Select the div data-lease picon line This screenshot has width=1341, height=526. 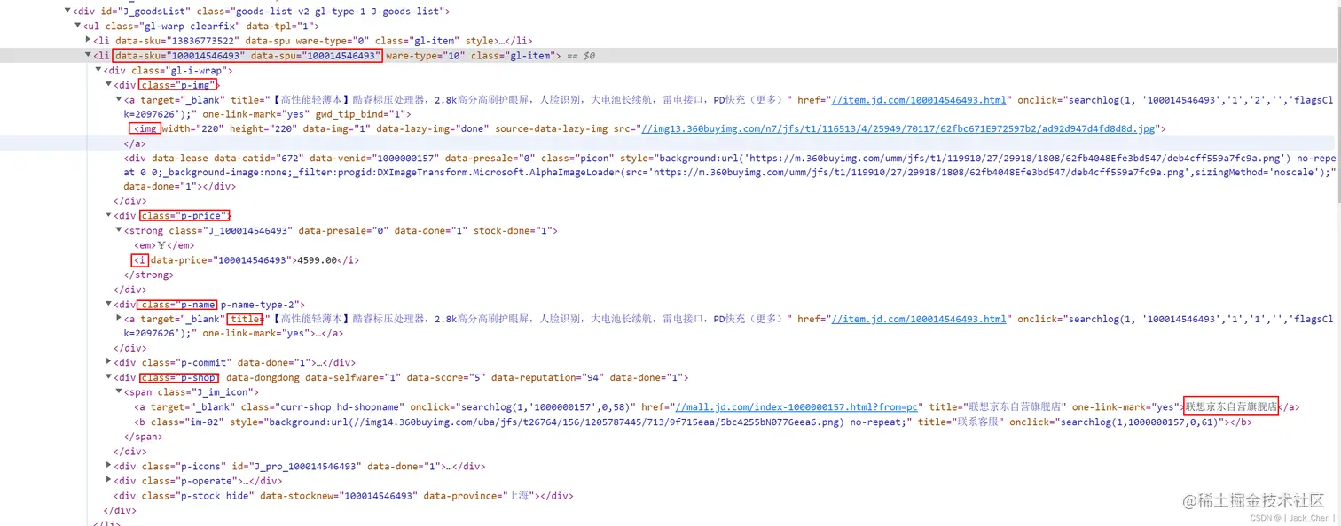(x=729, y=173)
